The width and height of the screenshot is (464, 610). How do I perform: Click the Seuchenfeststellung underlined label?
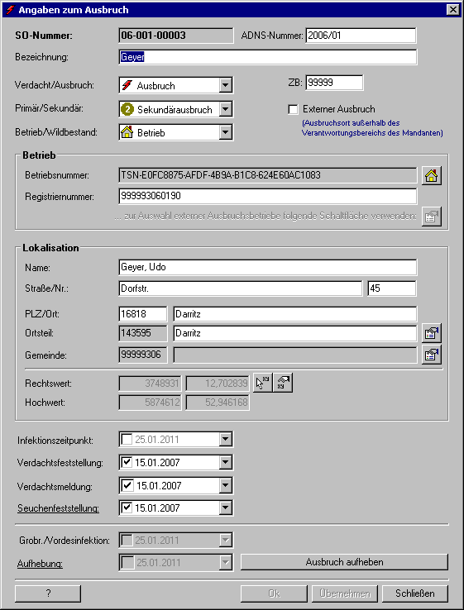tap(58, 508)
